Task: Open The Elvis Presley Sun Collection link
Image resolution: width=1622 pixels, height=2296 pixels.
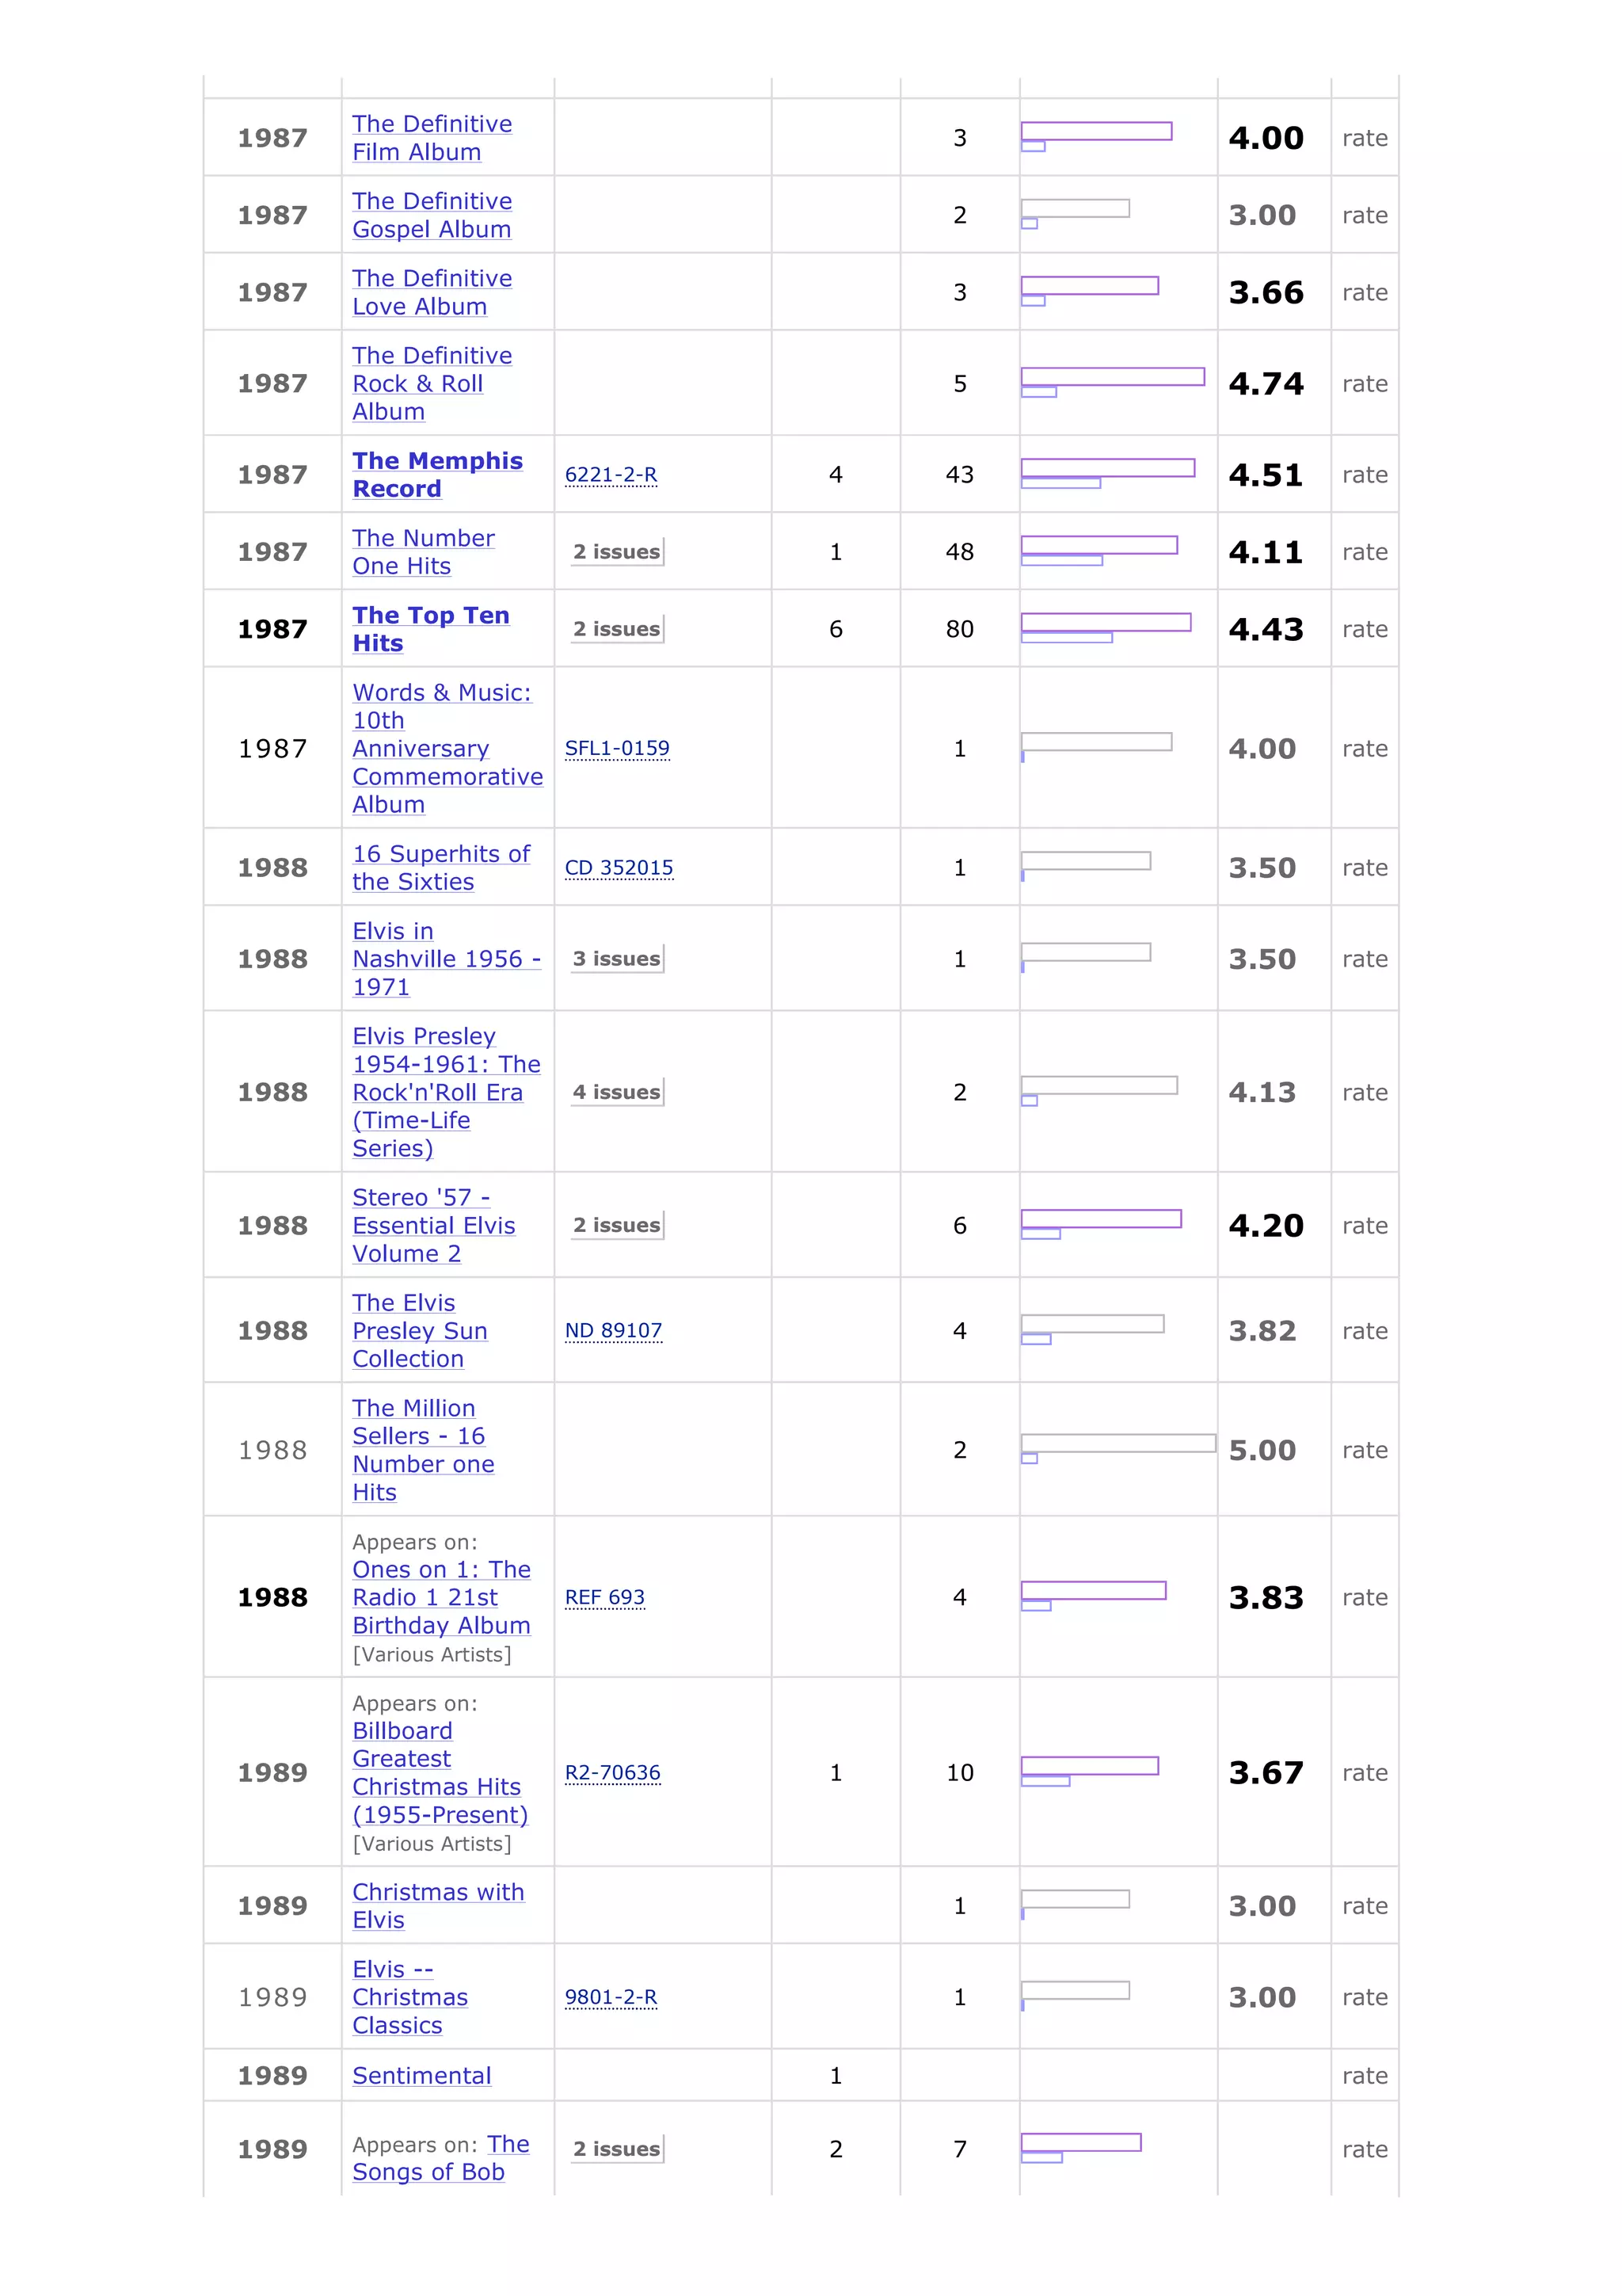Action: 420,1331
